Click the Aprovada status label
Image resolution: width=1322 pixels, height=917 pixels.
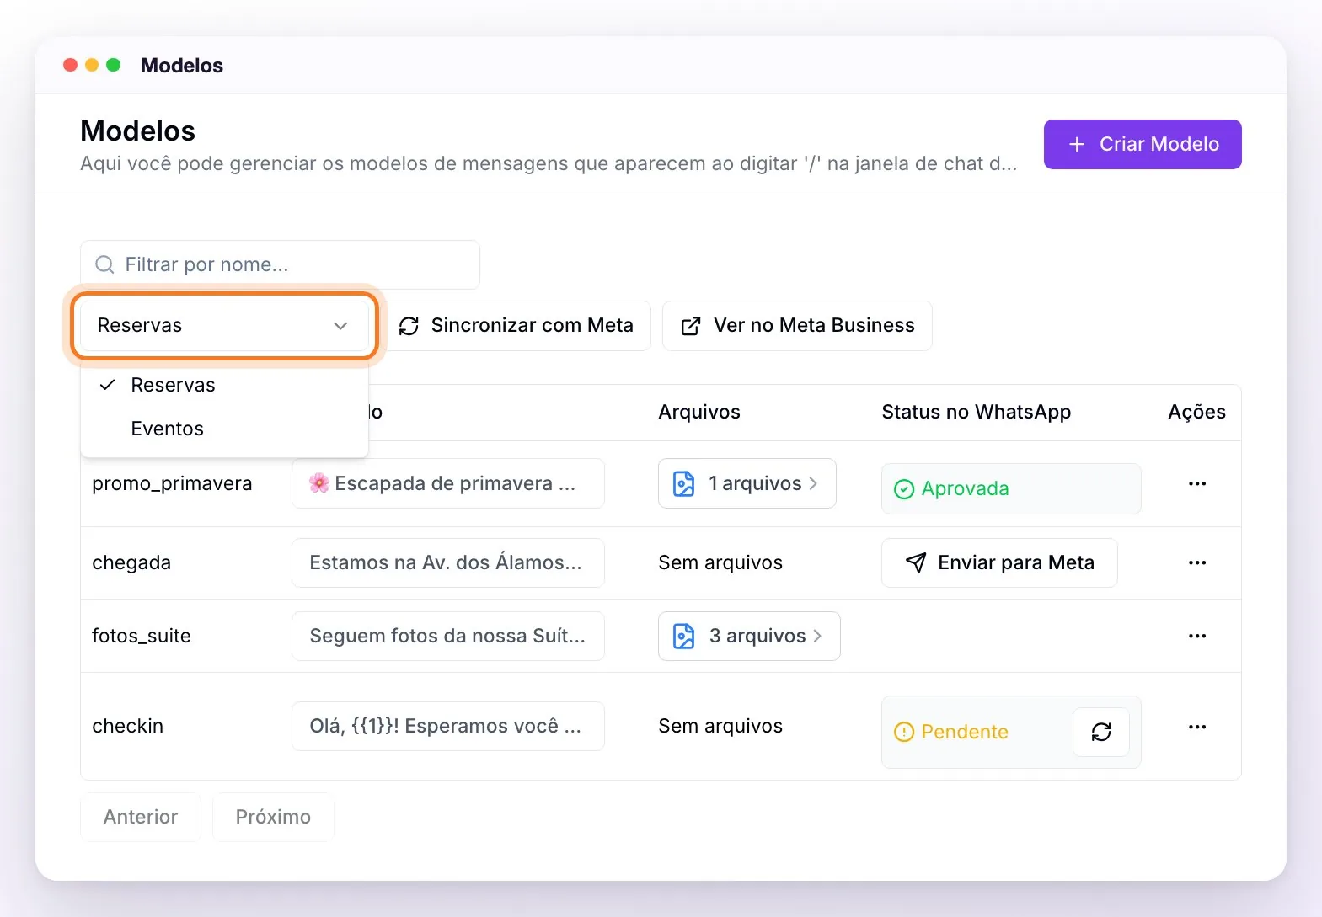click(x=965, y=488)
